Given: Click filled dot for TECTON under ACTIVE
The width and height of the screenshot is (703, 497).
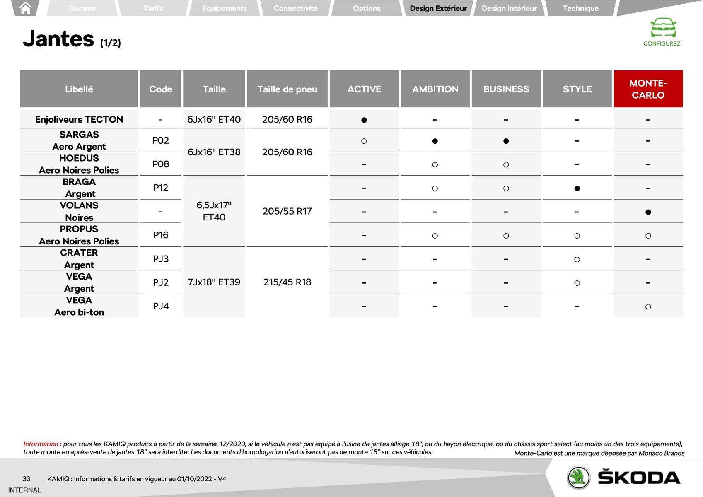Looking at the screenshot, I should (x=364, y=120).
